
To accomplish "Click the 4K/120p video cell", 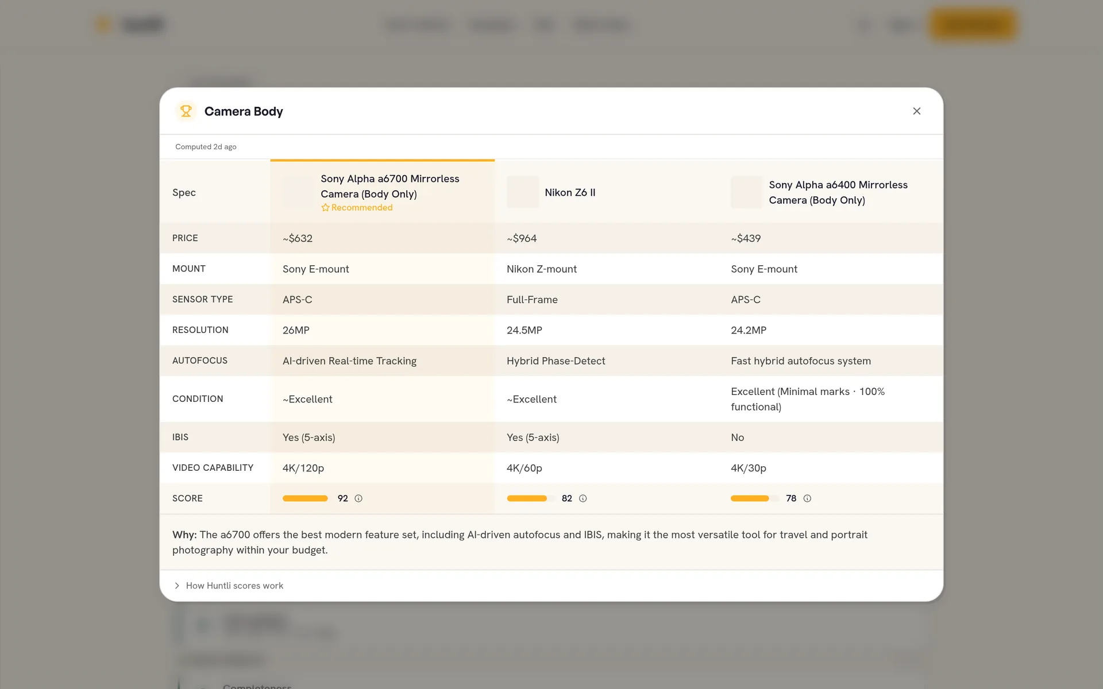I will point(382,468).
